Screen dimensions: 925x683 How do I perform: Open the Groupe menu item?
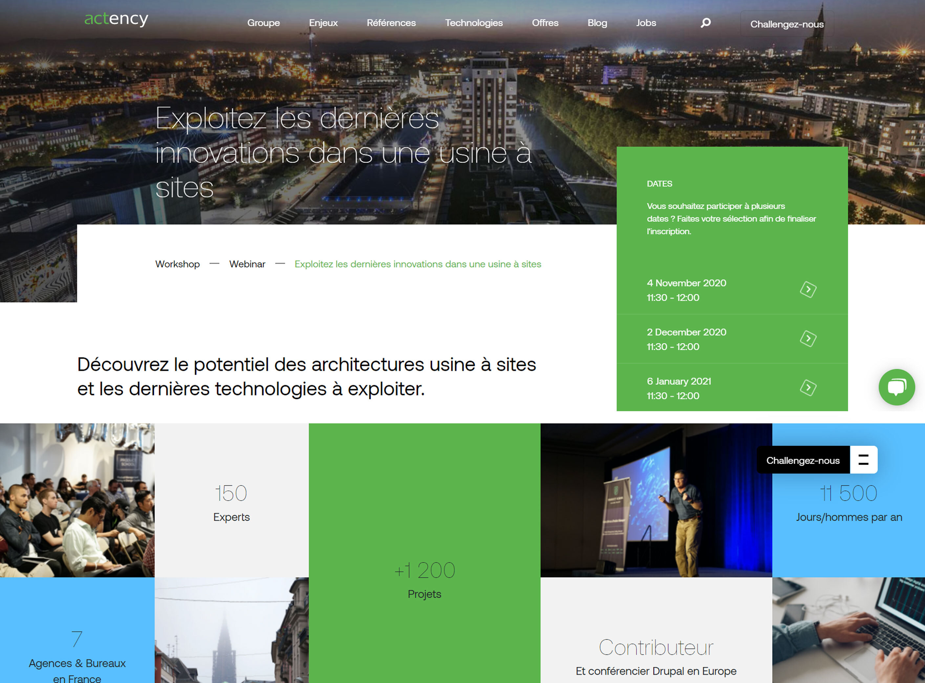[262, 24]
